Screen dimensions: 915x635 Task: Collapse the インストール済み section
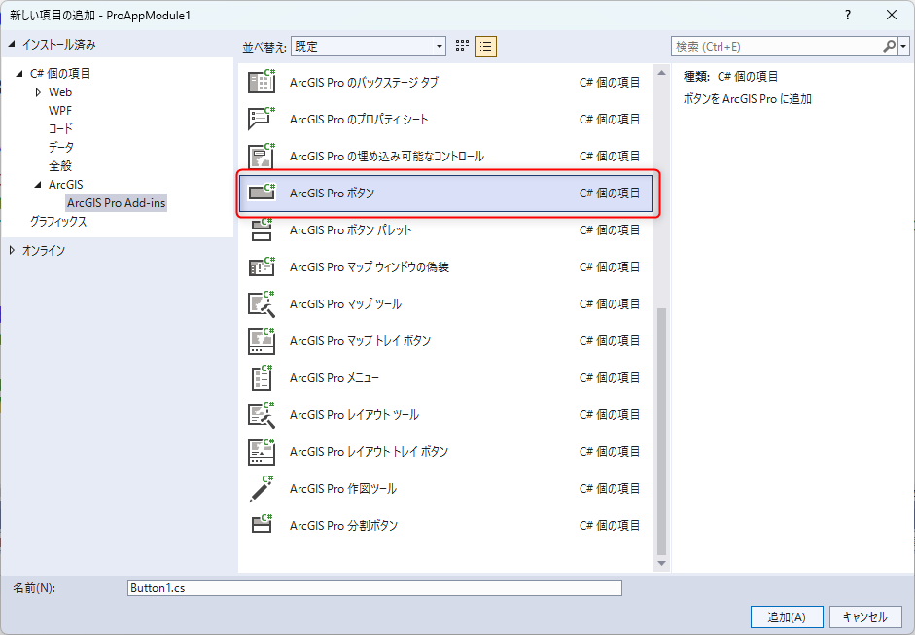(x=12, y=45)
